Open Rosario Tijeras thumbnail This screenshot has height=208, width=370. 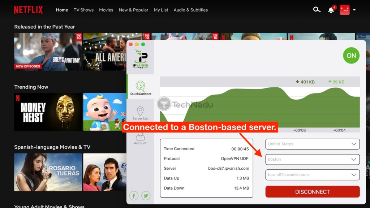(48, 172)
